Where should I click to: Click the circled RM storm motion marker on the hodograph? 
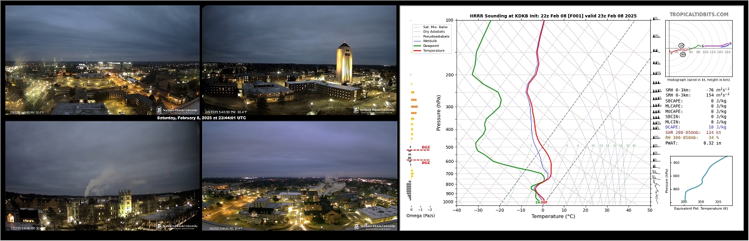pos(683,54)
